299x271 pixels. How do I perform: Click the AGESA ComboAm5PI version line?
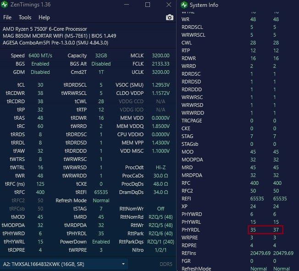55,43
